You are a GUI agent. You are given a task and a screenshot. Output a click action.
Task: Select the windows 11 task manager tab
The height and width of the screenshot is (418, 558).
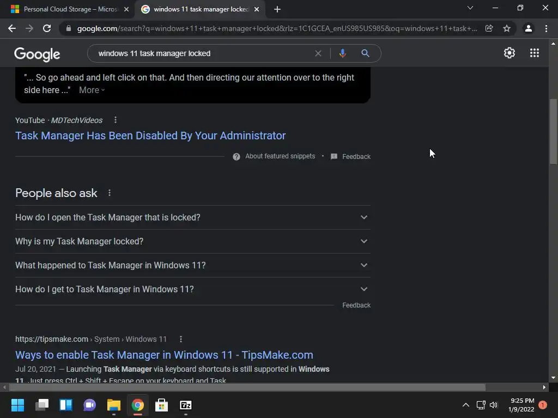click(200, 9)
